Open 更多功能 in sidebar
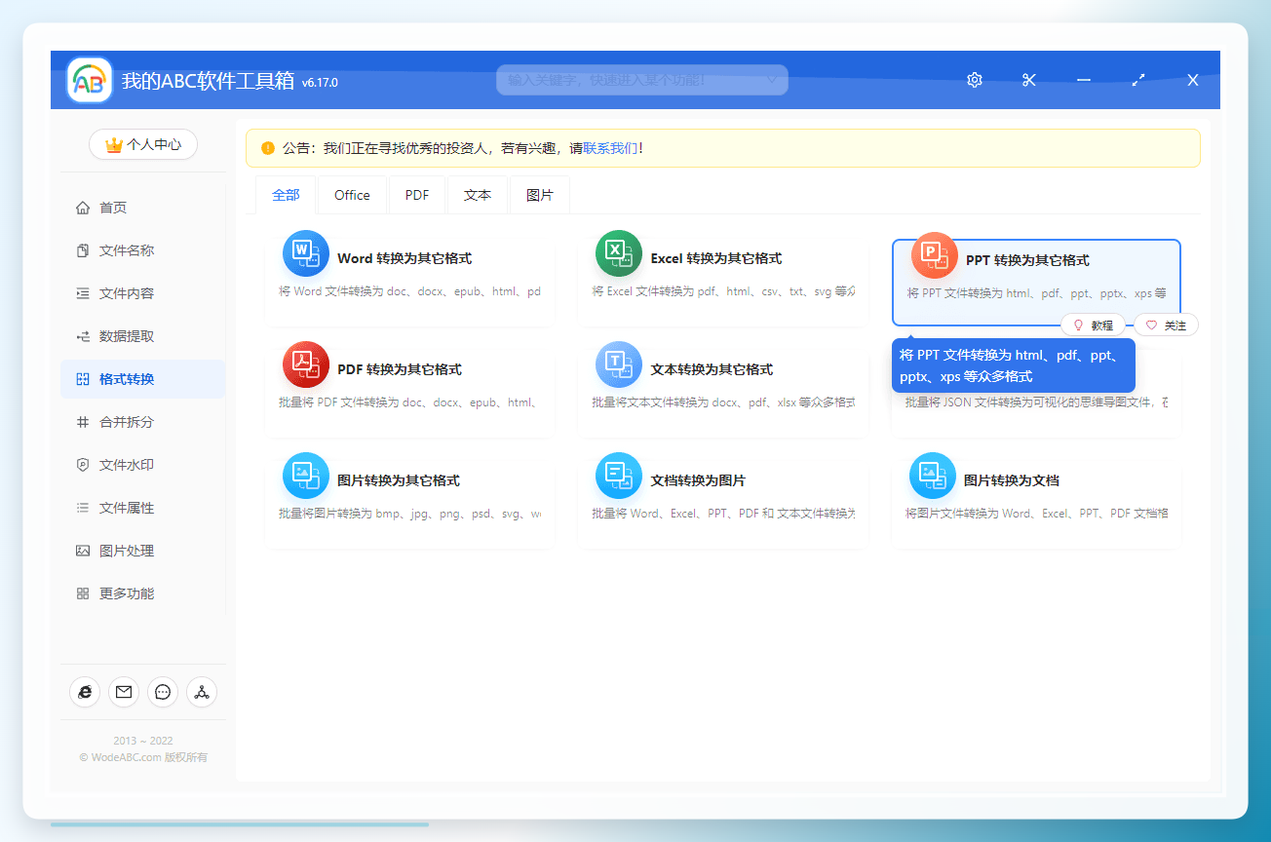Image resolution: width=1271 pixels, height=842 pixels. coord(143,593)
